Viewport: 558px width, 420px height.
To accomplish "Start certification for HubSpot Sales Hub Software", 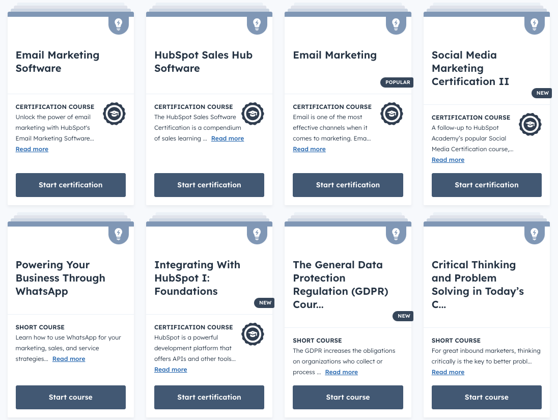I will [x=209, y=185].
